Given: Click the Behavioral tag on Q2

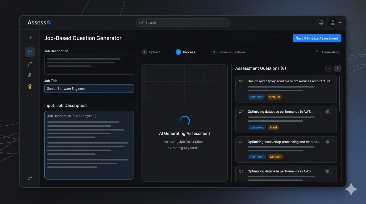Looking at the screenshot, I should (257, 127).
